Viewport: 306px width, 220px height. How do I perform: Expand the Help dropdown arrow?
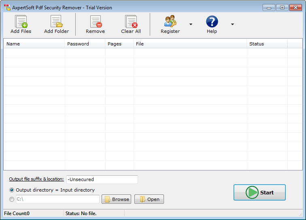(232, 24)
